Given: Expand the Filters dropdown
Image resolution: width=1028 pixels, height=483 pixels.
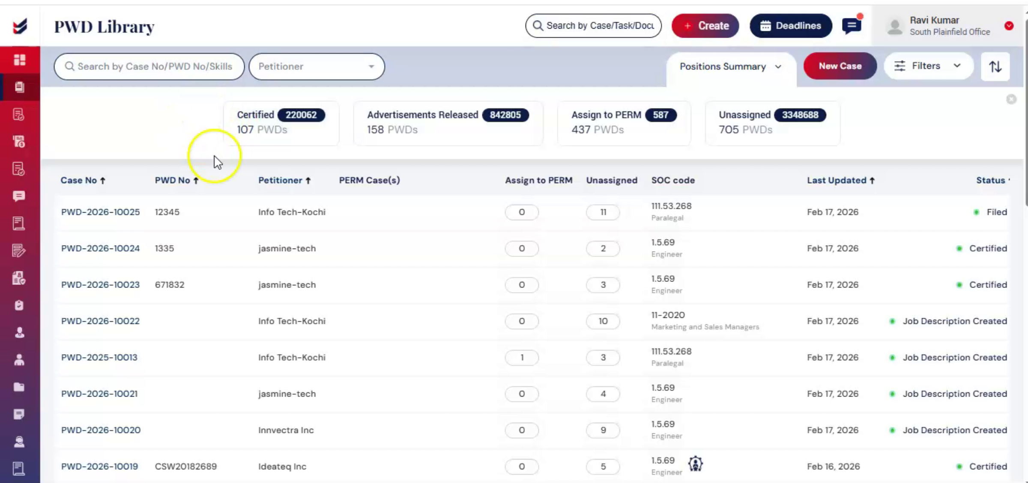Looking at the screenshot, I should click(x=928, y=66).
